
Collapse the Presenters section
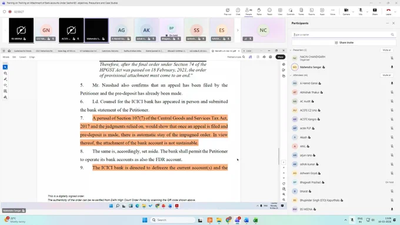(291, 50)
